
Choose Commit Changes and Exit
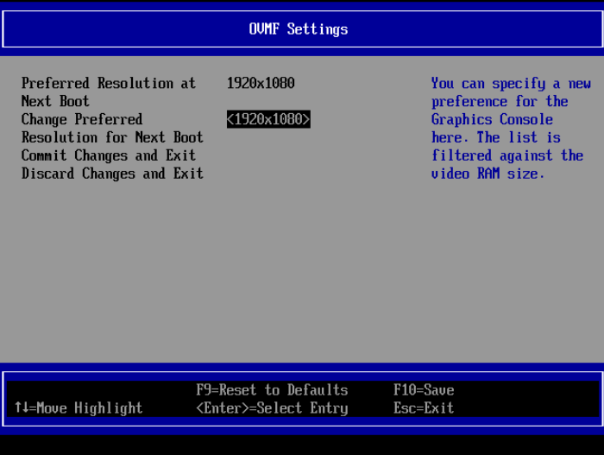[109, 155]
